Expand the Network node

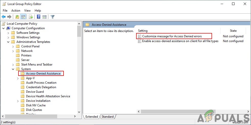pyautogui.click(x=13, y=51)
